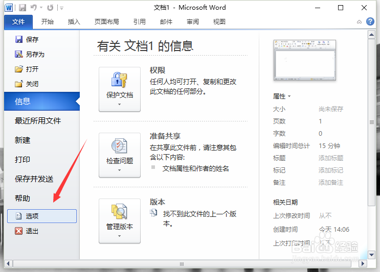Click the 15 分钟 editing time value
This screenshot has height=272, width=380.
pyautogui.click(x=329, y=146)
